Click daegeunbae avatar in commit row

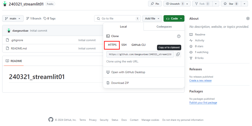(9, 30)
